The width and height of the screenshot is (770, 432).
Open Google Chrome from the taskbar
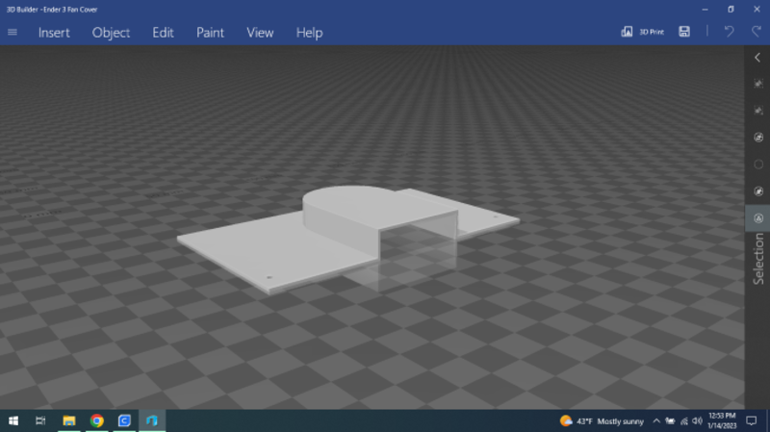(x=96, y=421)
